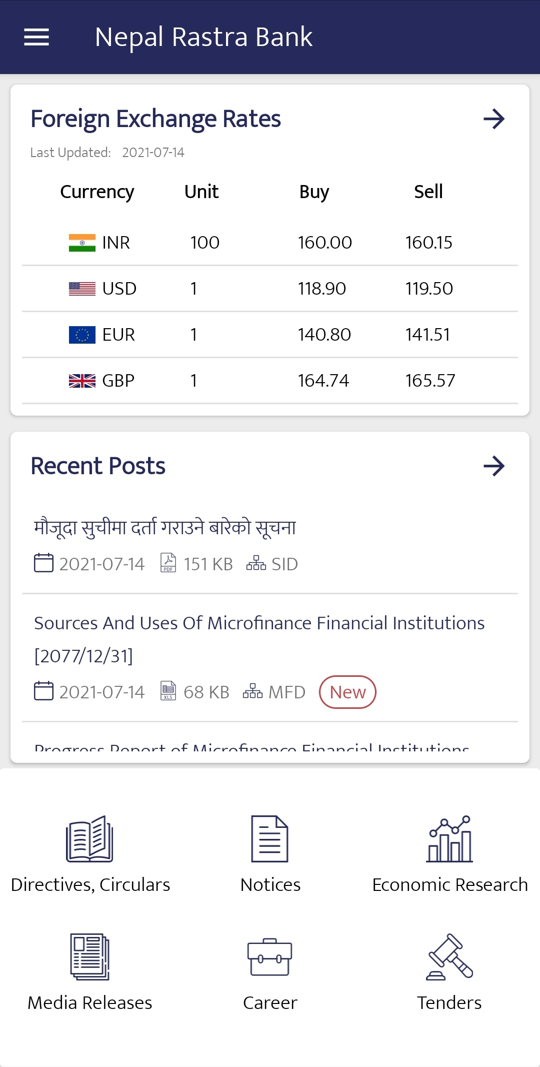The width and height of the screenshot is (540, 1067).
Task: Click the Foreign Exchange Rates heading
Action: click(155, 119)
